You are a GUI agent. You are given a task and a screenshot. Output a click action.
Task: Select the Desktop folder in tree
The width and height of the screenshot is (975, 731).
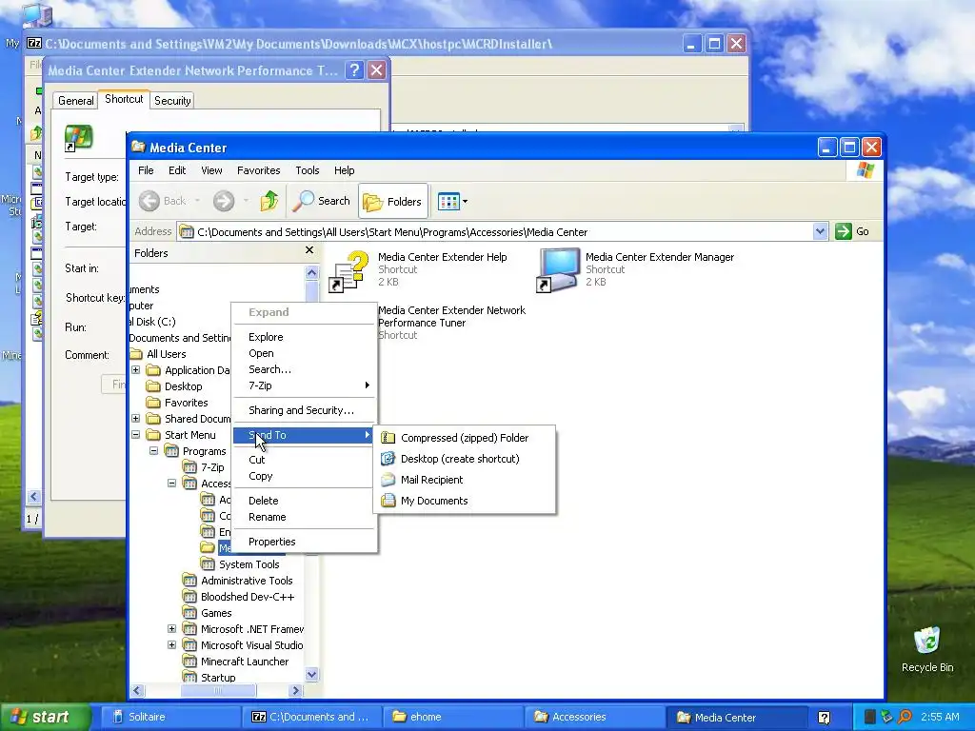click(183, 386)
